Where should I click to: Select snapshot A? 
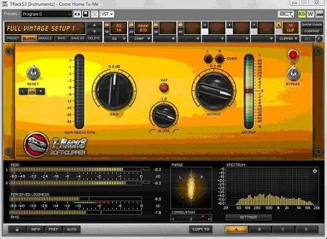point(236,229)
